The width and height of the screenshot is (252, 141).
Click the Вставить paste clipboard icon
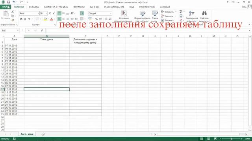point(6,14)
